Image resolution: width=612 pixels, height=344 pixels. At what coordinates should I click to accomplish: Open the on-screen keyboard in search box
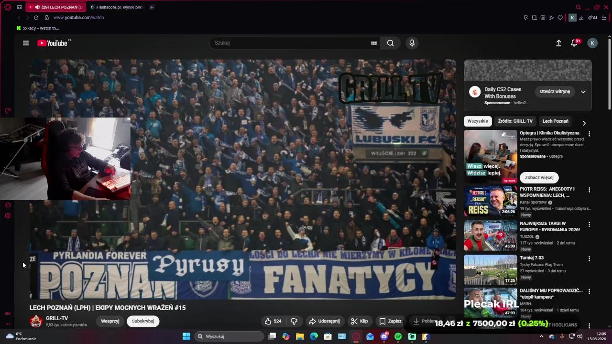374,43
